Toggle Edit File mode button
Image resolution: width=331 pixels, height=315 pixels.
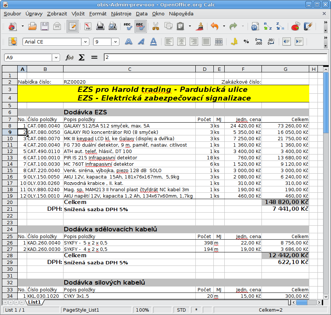pyautogui.click(x=73, y=27)
